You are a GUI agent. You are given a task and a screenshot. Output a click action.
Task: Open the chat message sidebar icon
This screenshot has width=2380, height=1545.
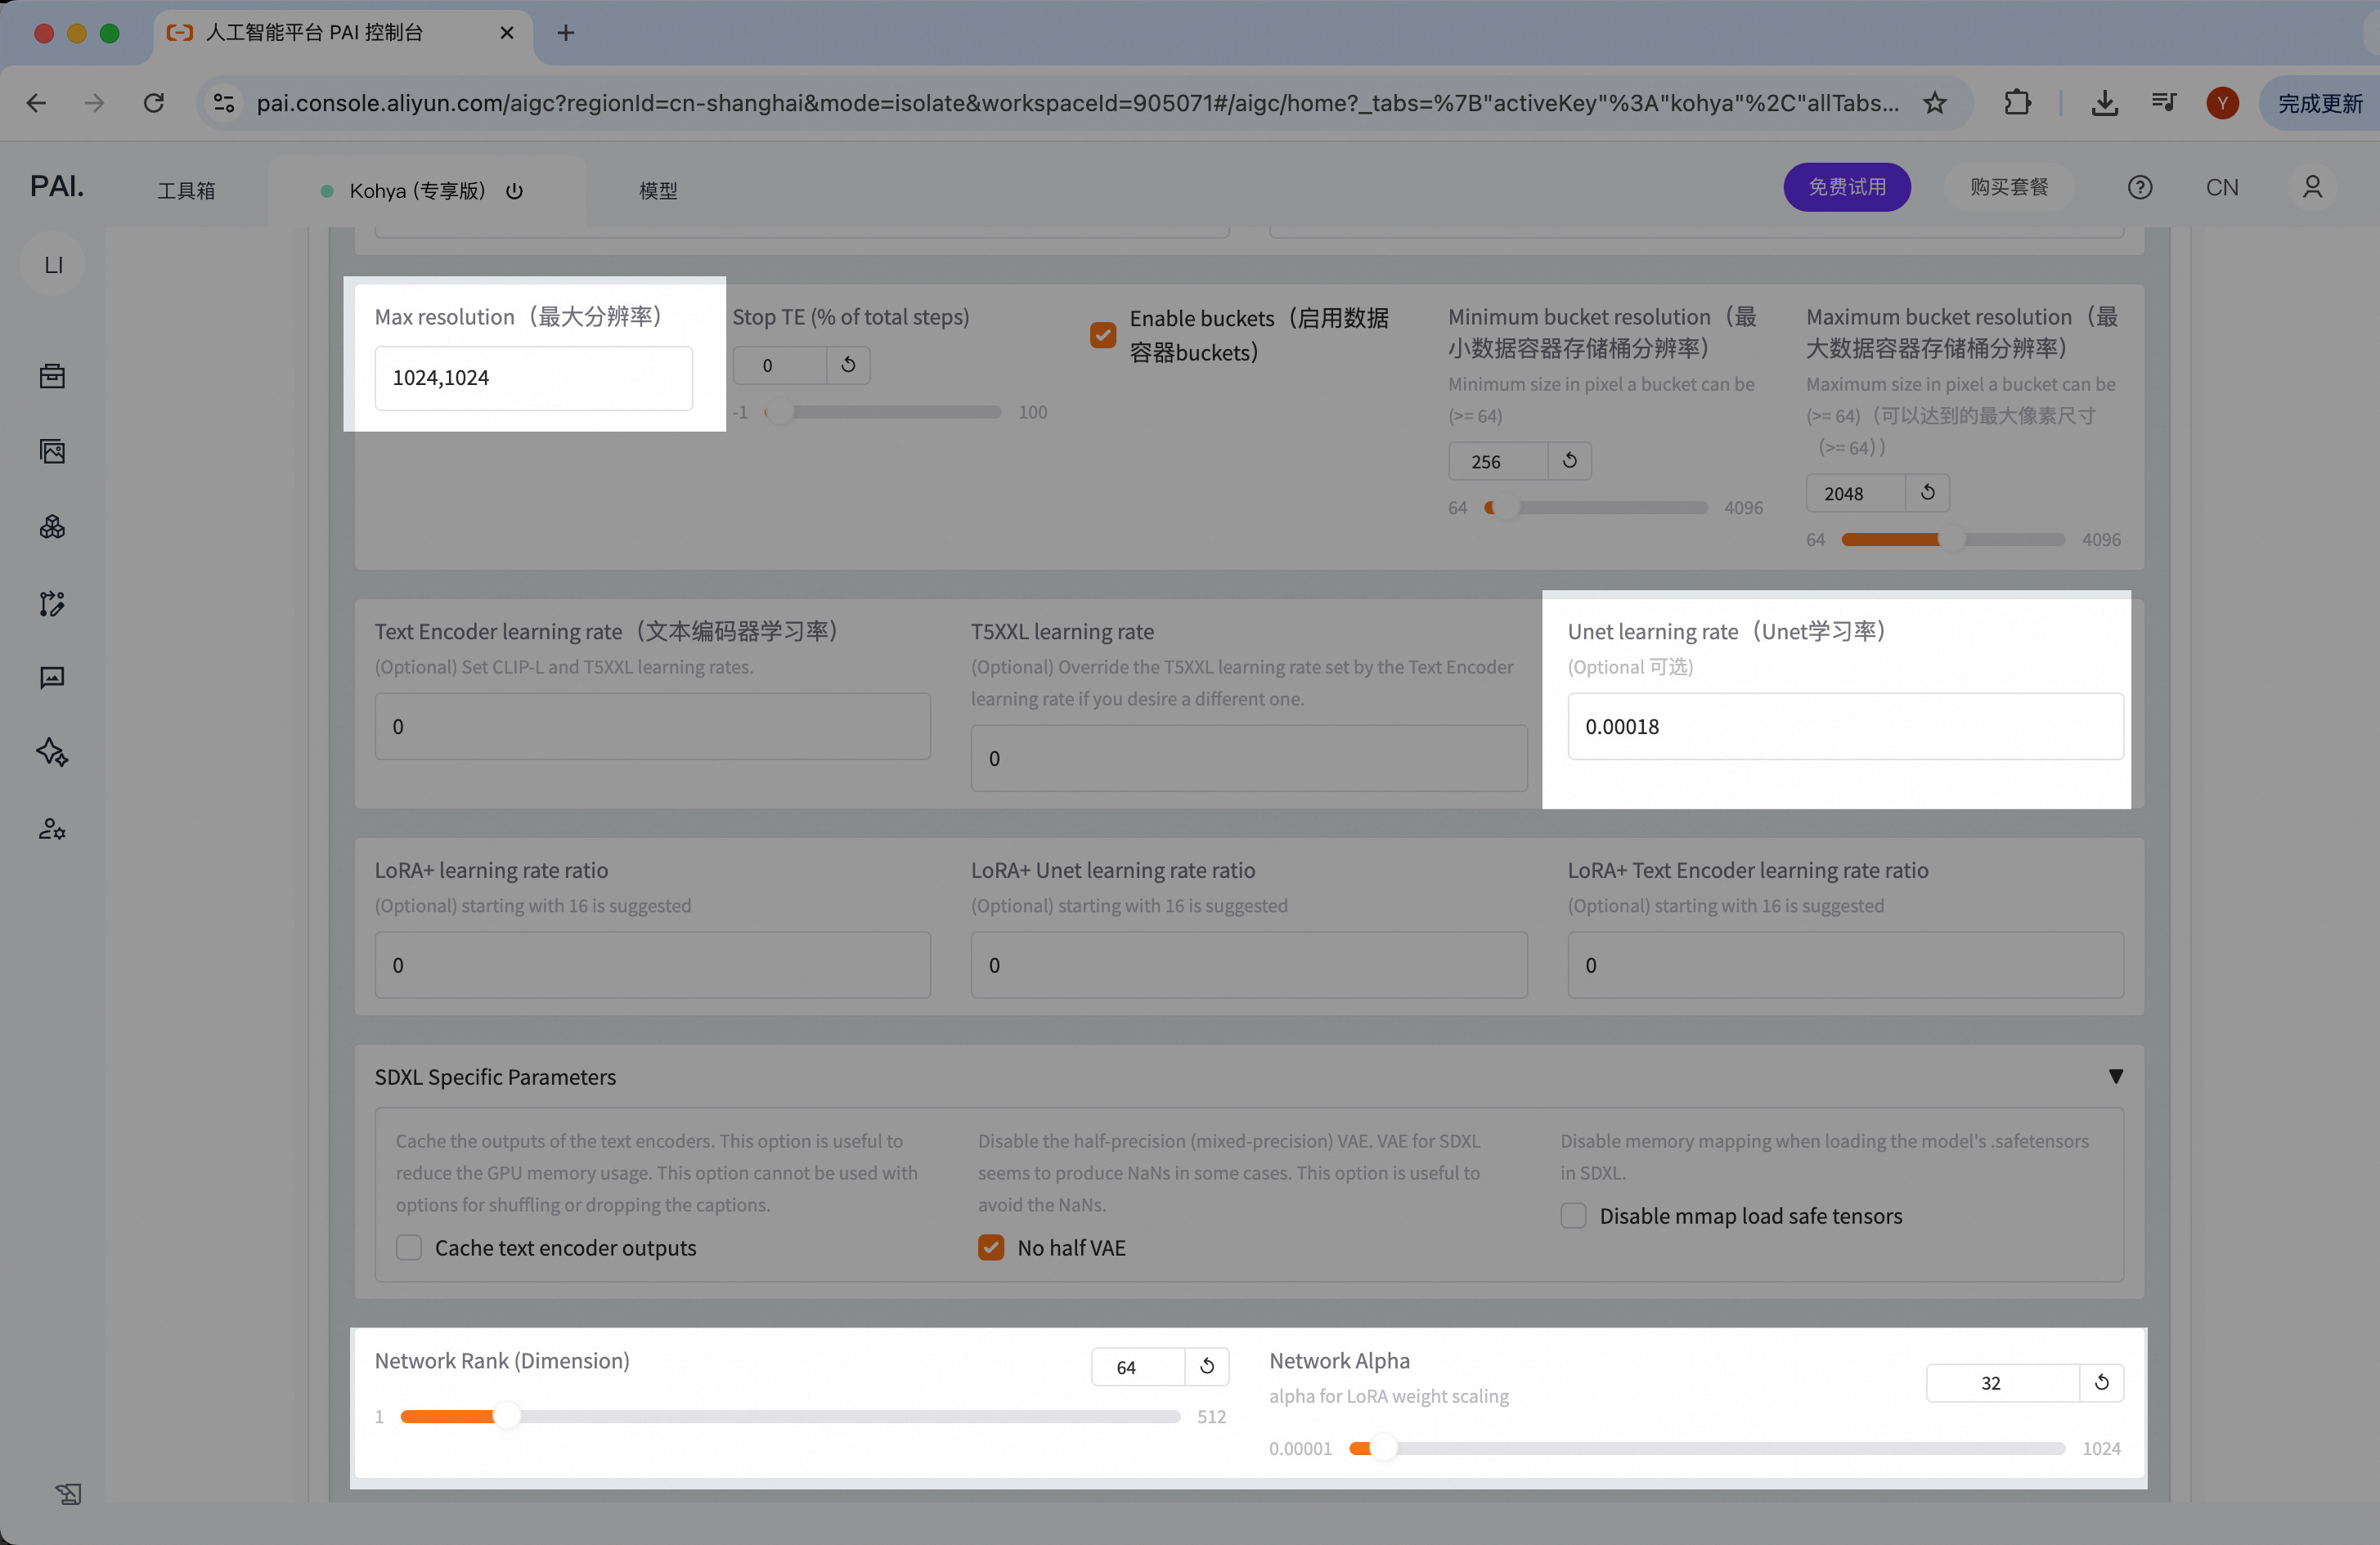click(x=52, y=678)
